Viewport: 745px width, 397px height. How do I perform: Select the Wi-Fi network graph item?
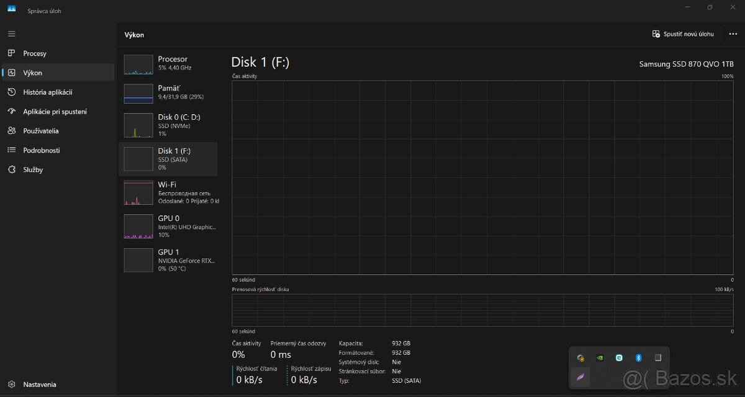coord(168,192)
